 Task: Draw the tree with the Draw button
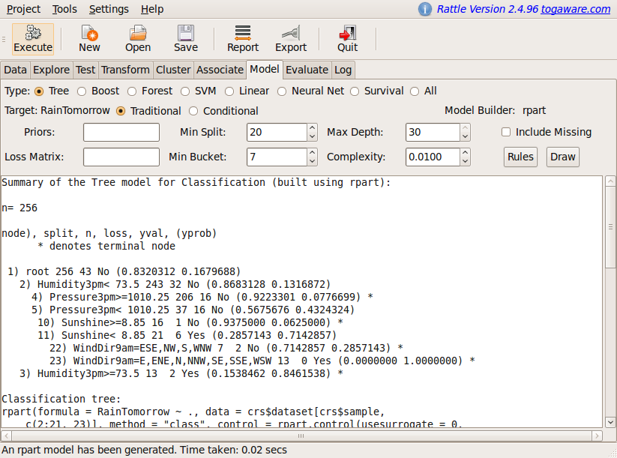563,157
